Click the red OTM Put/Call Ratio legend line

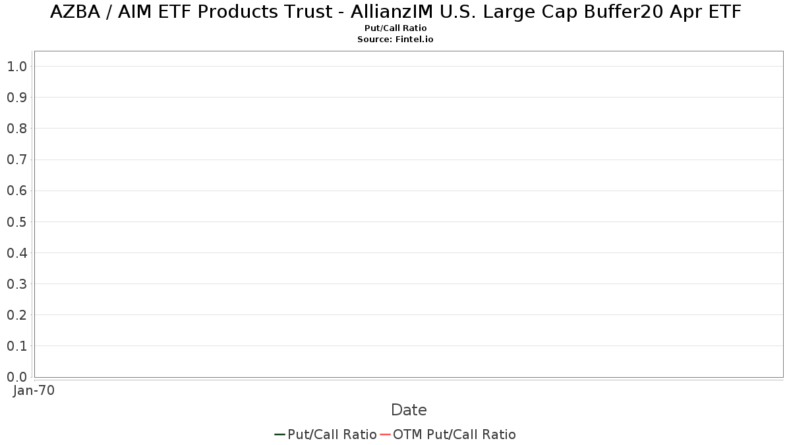tap(385, 434)
